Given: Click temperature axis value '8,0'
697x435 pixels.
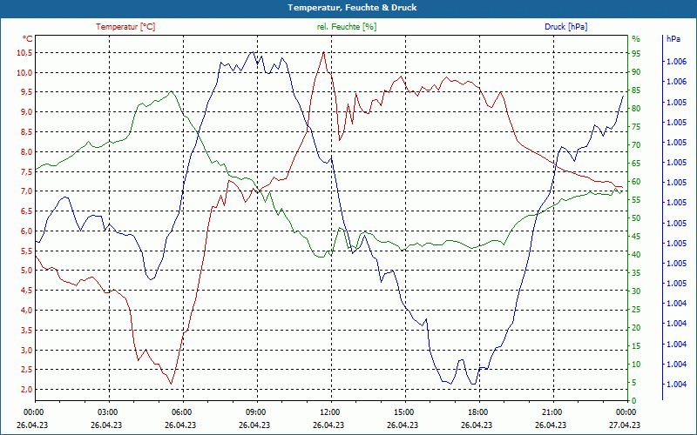Looking at the screenshot, I should (26, 151).
